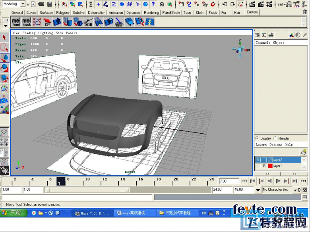310x232 pixels.
Task: Click the Snap to curves icon
Action: pos(189,4)
